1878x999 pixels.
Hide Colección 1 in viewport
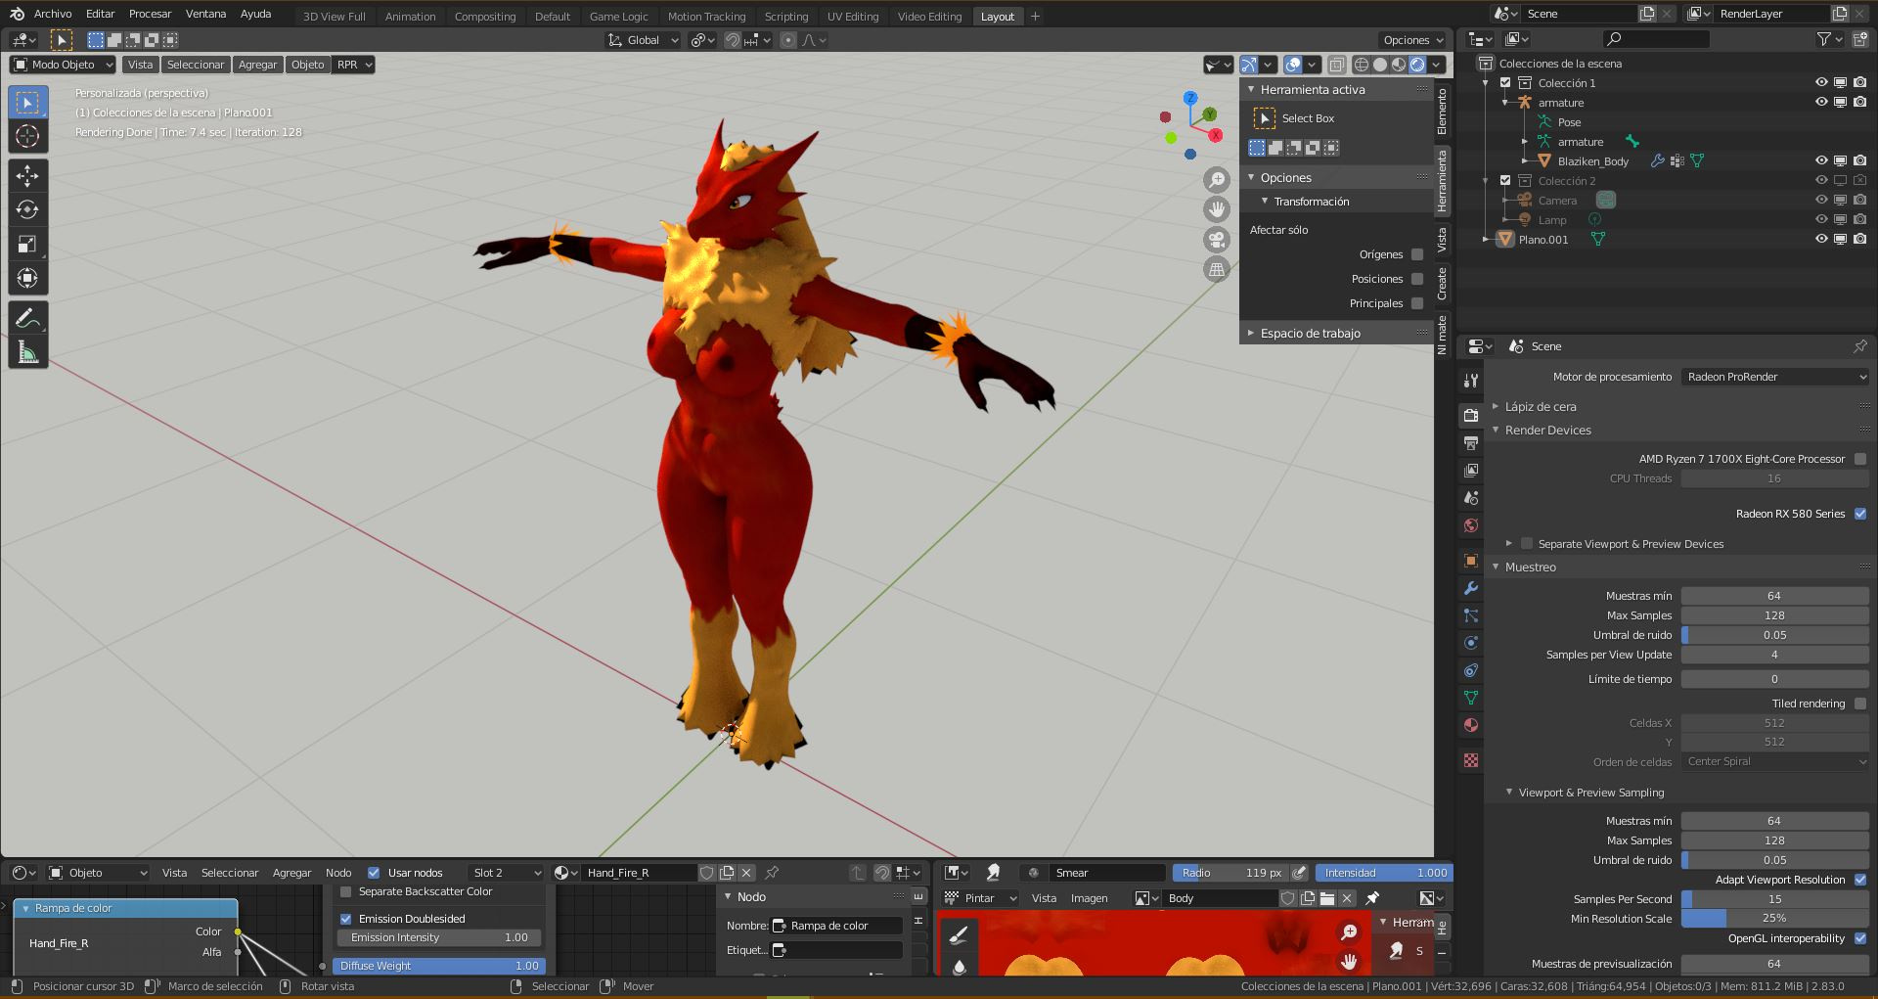(1821, 83)
